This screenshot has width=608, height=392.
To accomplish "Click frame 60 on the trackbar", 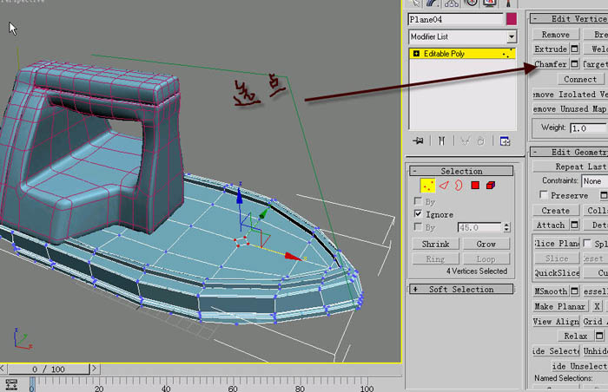I will point(233,385).
